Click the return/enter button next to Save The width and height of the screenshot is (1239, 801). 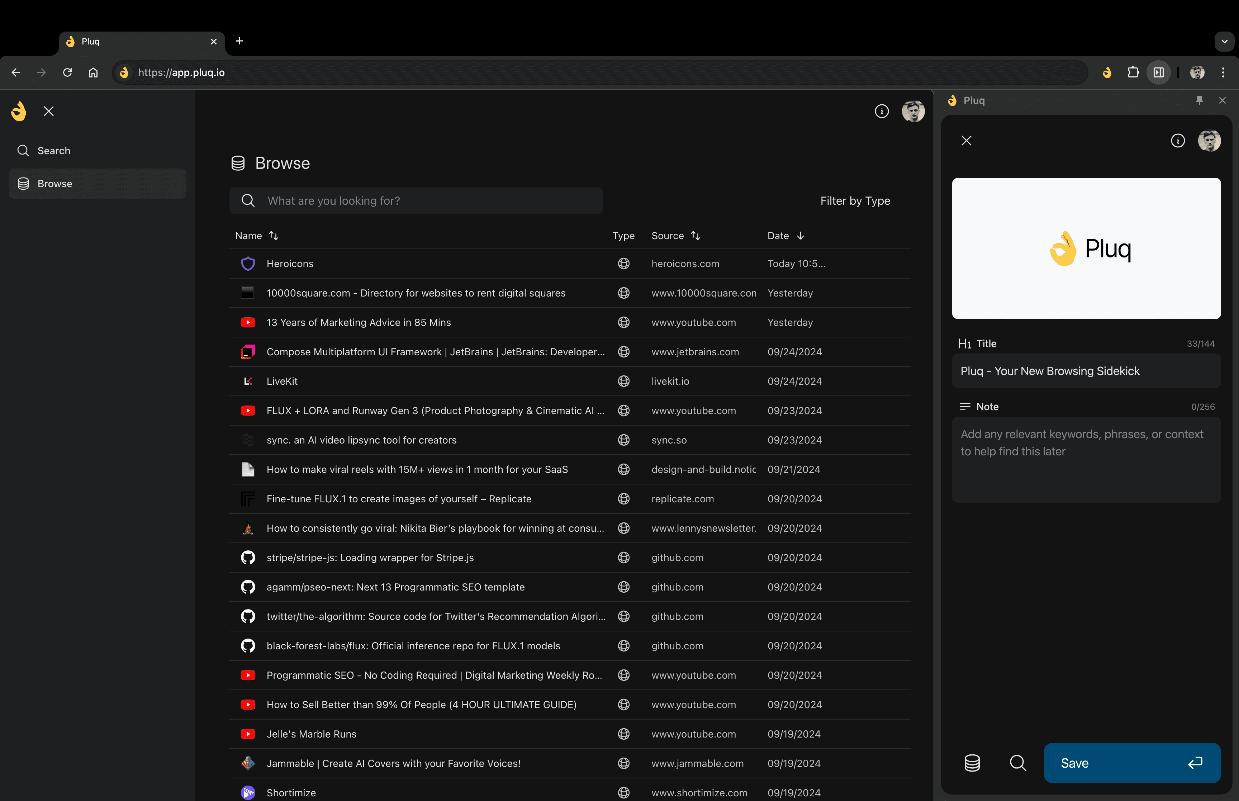(1197, 762)
